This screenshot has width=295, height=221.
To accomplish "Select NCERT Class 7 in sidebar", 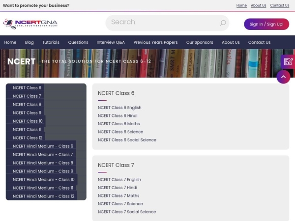I will point(27,96).
